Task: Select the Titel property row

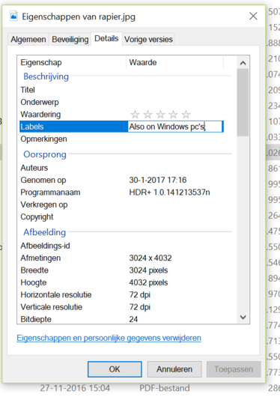Action: click(125, 90)
